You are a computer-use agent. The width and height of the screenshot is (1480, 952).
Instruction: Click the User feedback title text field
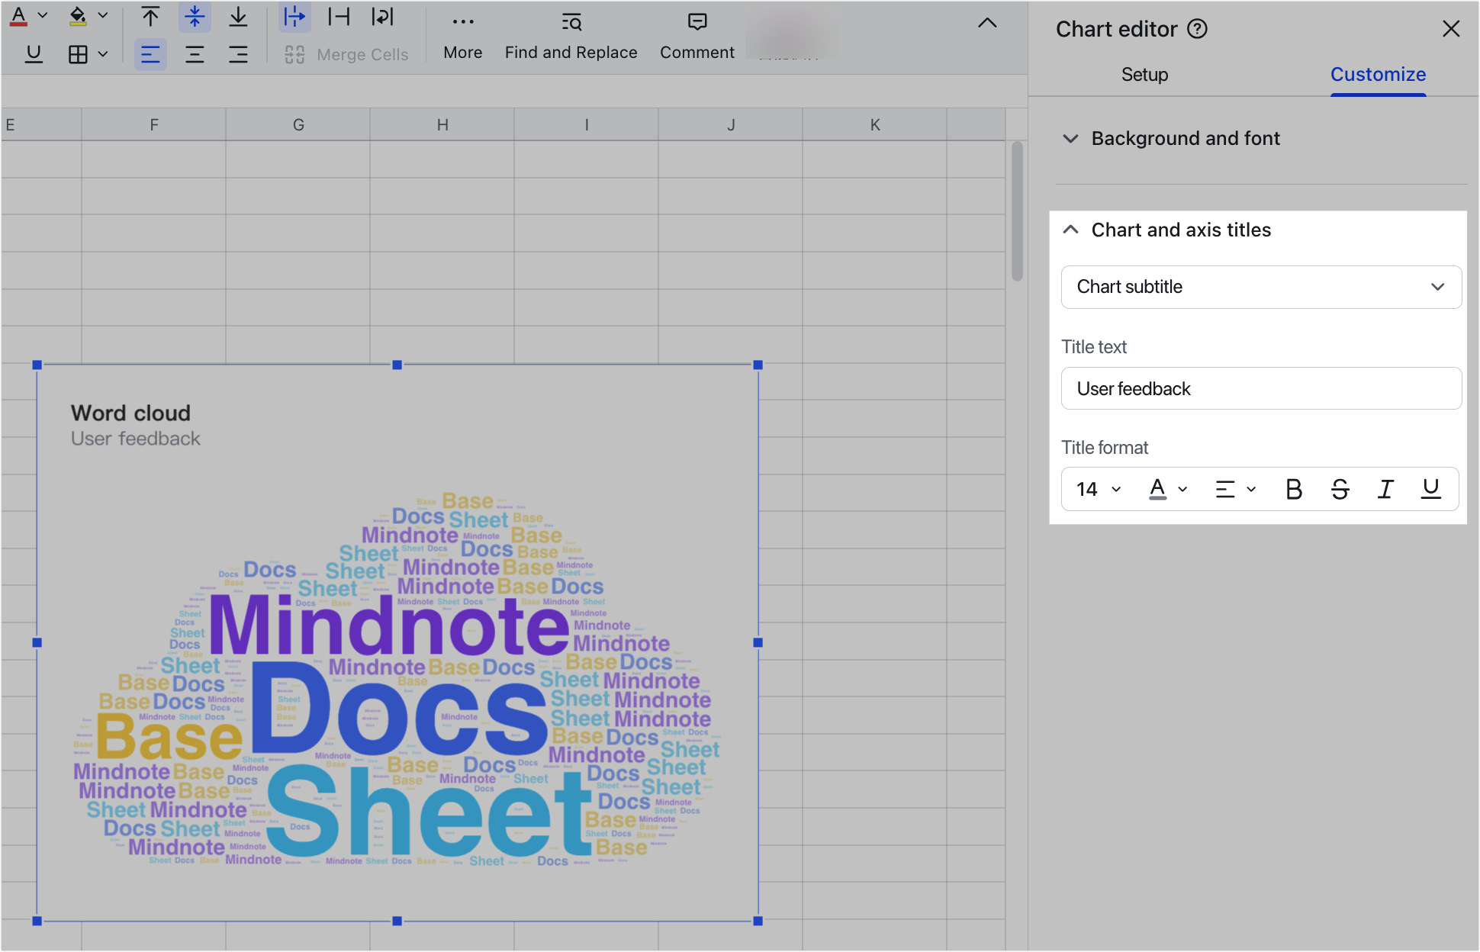click(x=1260, y=388)
